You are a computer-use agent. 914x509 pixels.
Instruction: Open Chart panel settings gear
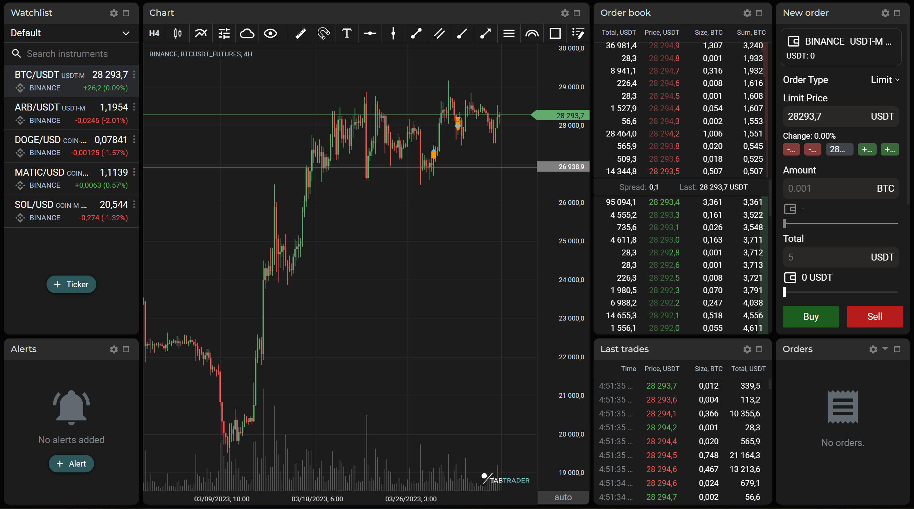(x=565, y=13)
